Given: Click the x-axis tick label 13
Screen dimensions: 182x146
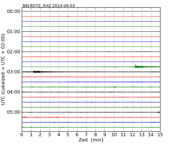Looking at the screenshot, I should point(142,135).
